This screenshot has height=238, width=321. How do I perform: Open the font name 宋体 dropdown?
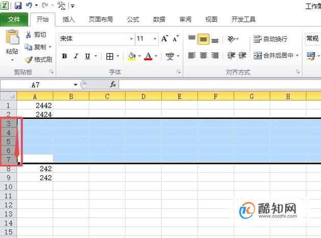(131, 39)
